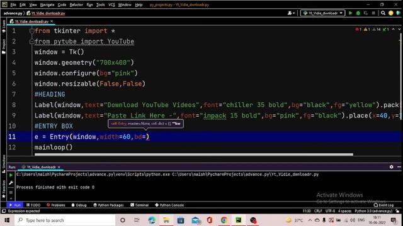Open the Structure tool window sidebar button
Viewport: 403px width, 226px height.
(4, 163)
